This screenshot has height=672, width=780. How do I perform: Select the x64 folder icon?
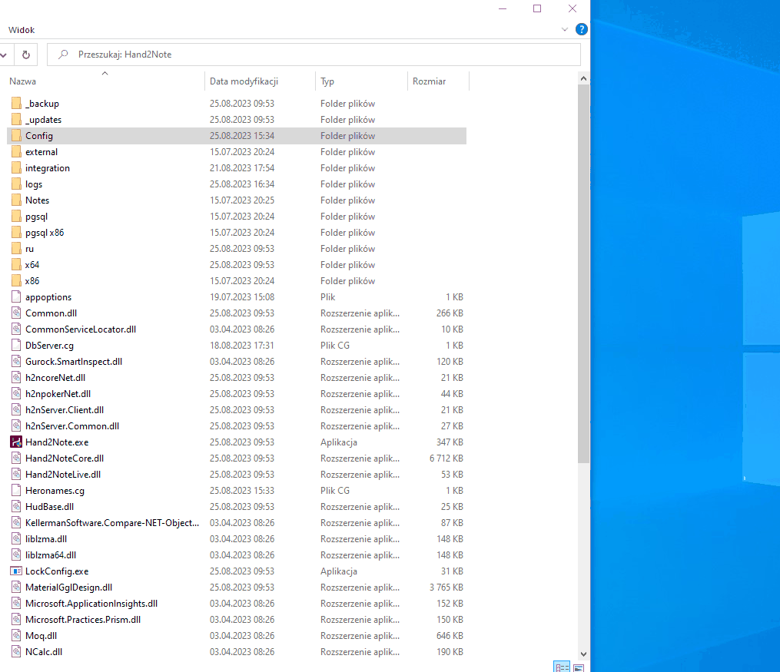(x=16, y=265)
